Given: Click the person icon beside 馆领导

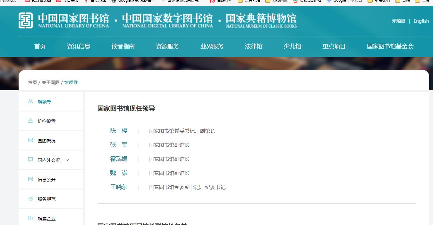Looking at the screenshot, I should click(x=30, y=101).
